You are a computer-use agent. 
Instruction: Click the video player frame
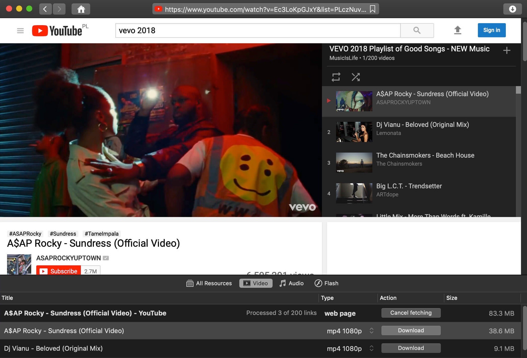pos(161,130)
